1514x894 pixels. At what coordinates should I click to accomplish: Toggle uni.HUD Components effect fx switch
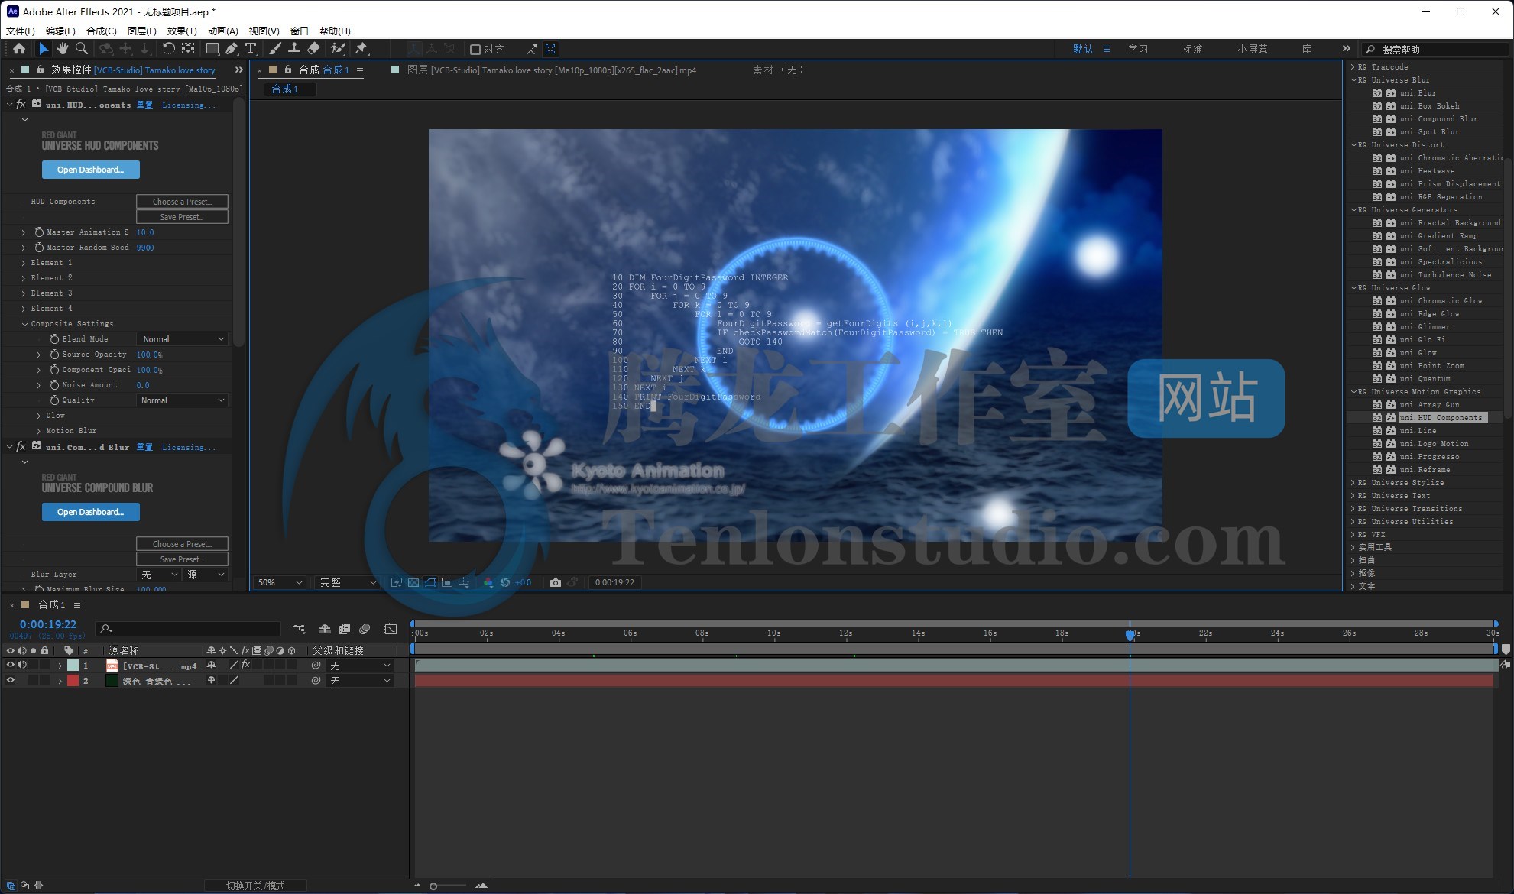click(21, 105)
